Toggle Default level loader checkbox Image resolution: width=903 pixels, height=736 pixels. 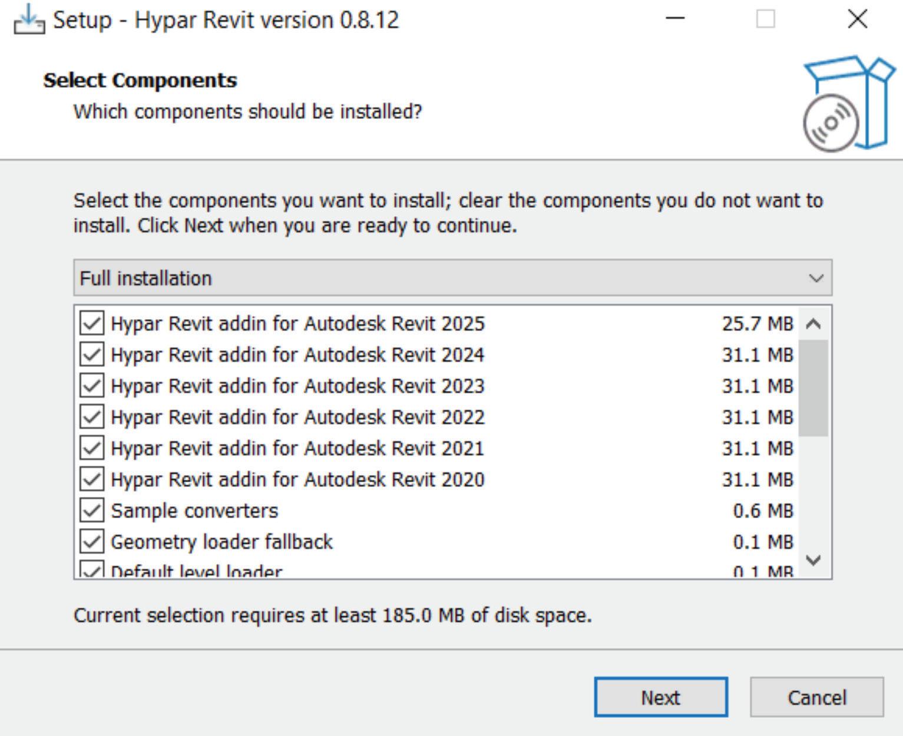pos(91,570)
